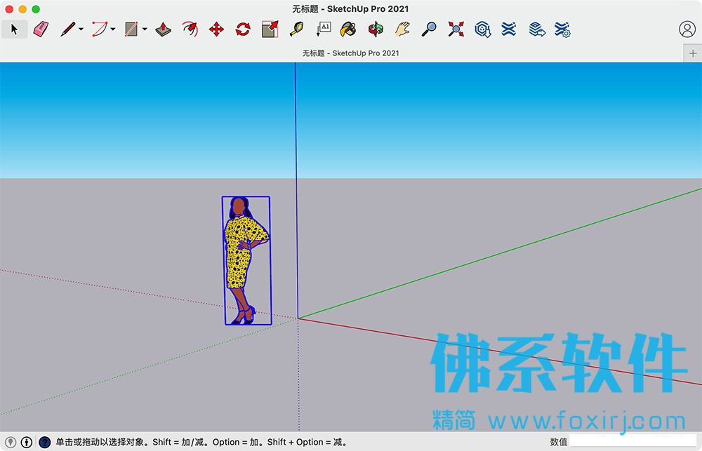Choose the Text label tool
The height and width of the screenshot is (451, 702).
click(323, 29)
